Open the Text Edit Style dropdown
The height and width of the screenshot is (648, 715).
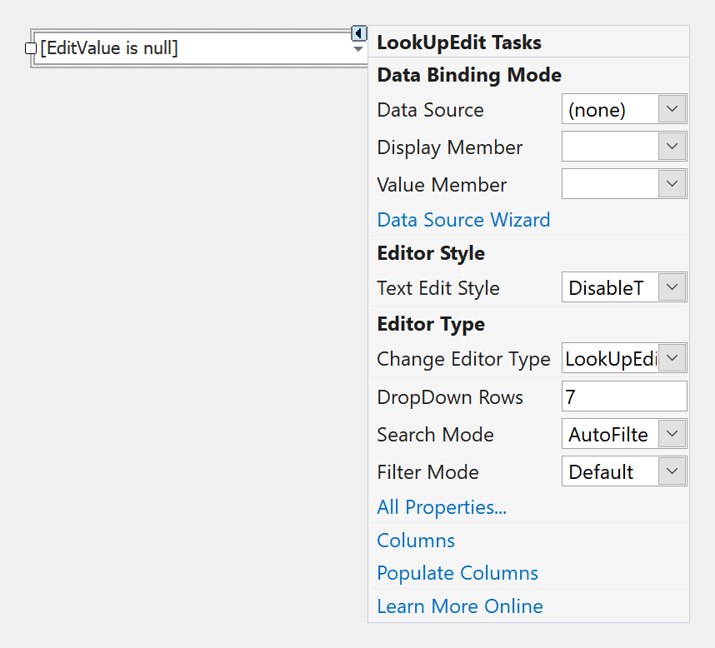(672, 287)
